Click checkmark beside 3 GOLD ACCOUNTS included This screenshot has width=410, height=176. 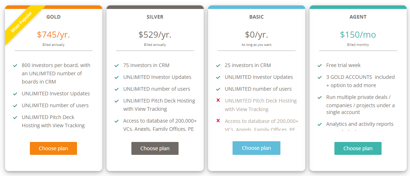click(x=320, y=77)
